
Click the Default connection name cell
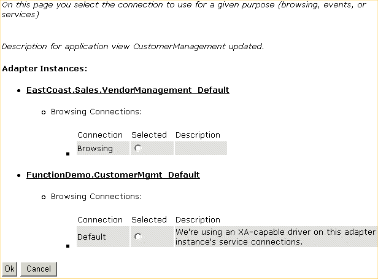tap(91, 237)
